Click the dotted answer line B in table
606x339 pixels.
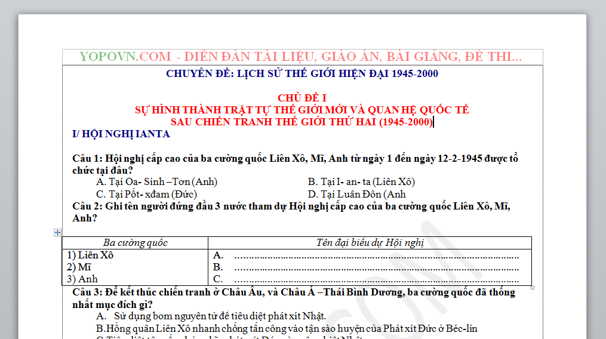pyautogui.click(x=376, y=267)
